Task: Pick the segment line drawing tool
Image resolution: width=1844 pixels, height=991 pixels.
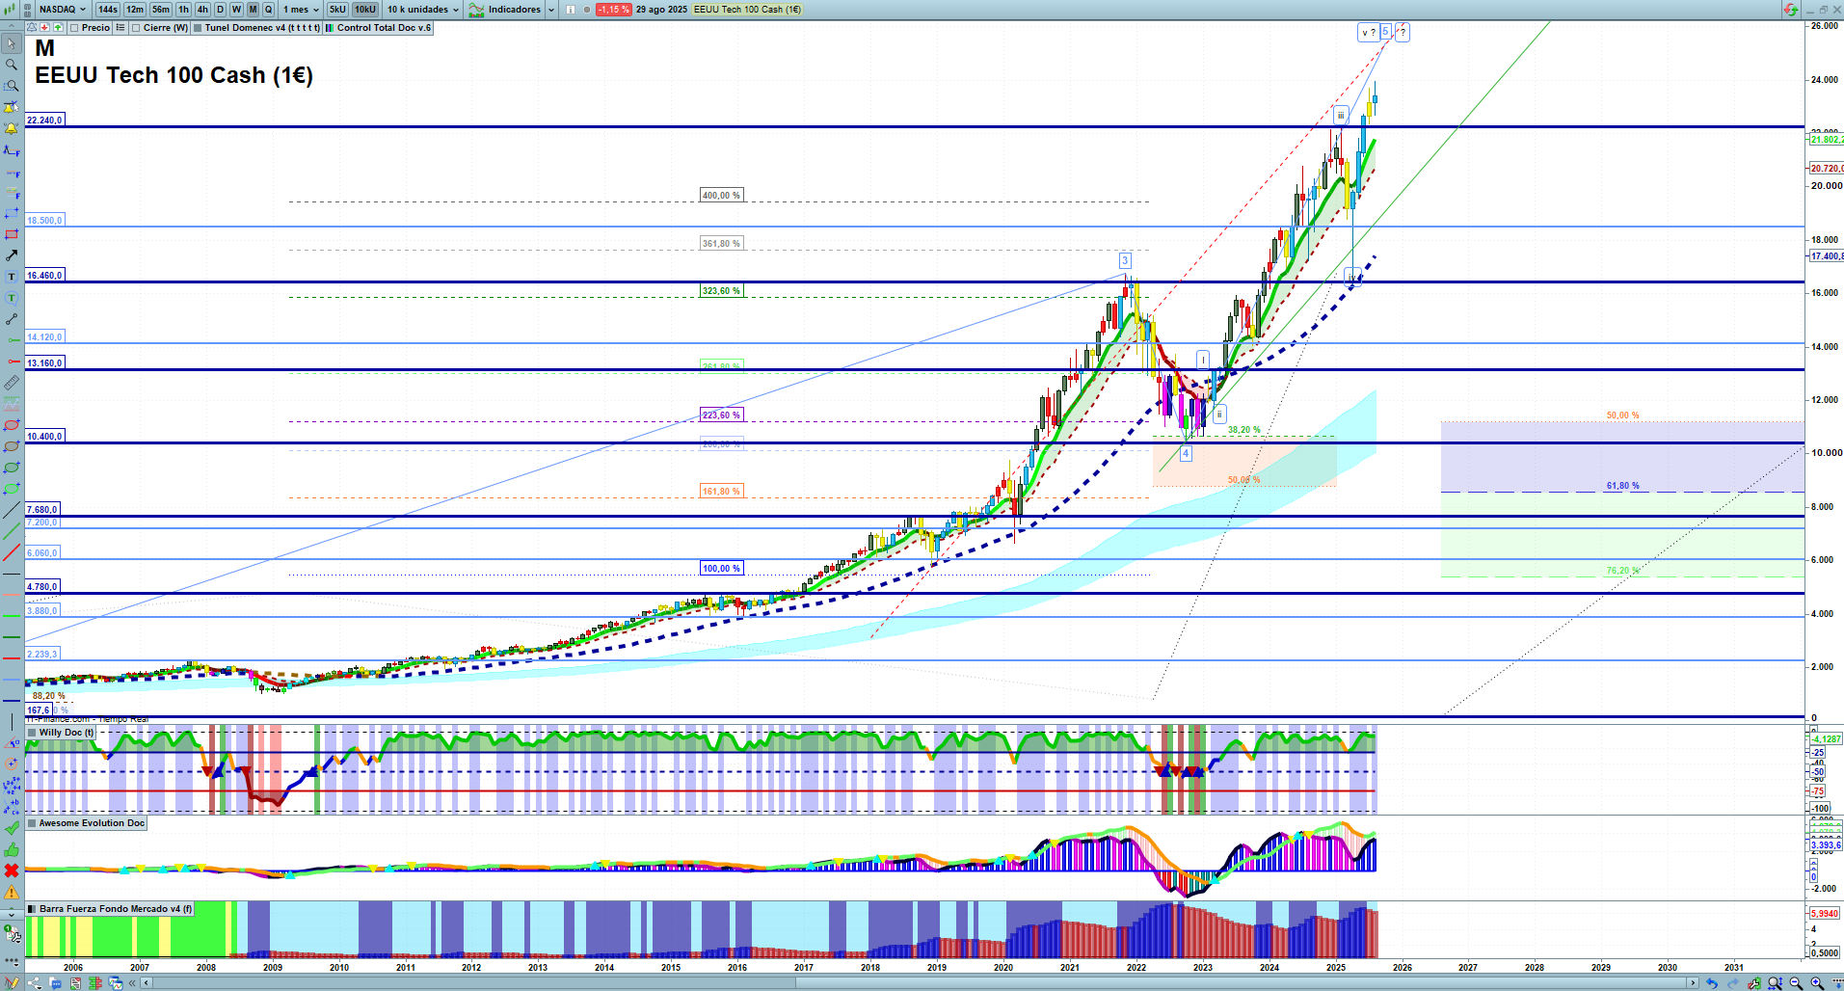Action: [12, 319]
